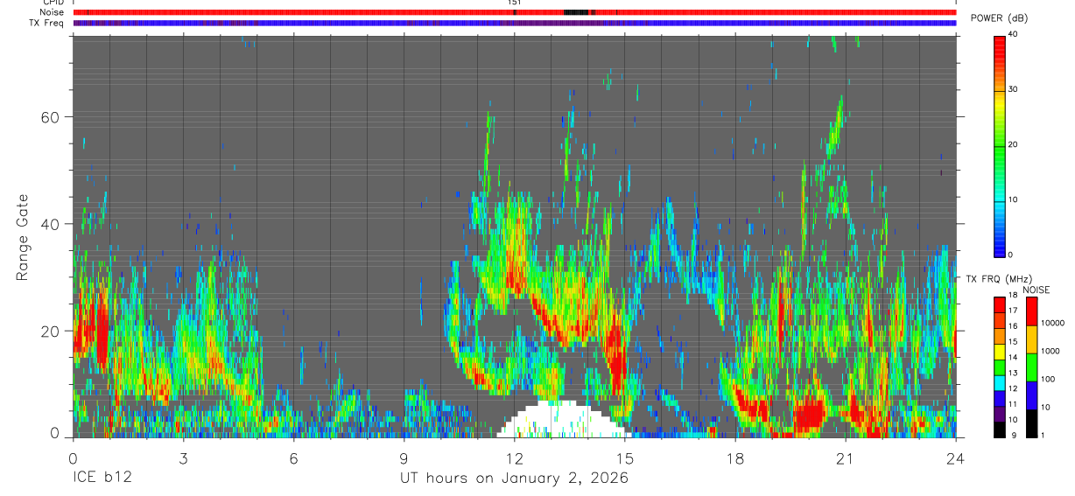Click the red top swatch of NOISE colorbar
Viewport: 1075px width, 496px height.
[1031, 311]
